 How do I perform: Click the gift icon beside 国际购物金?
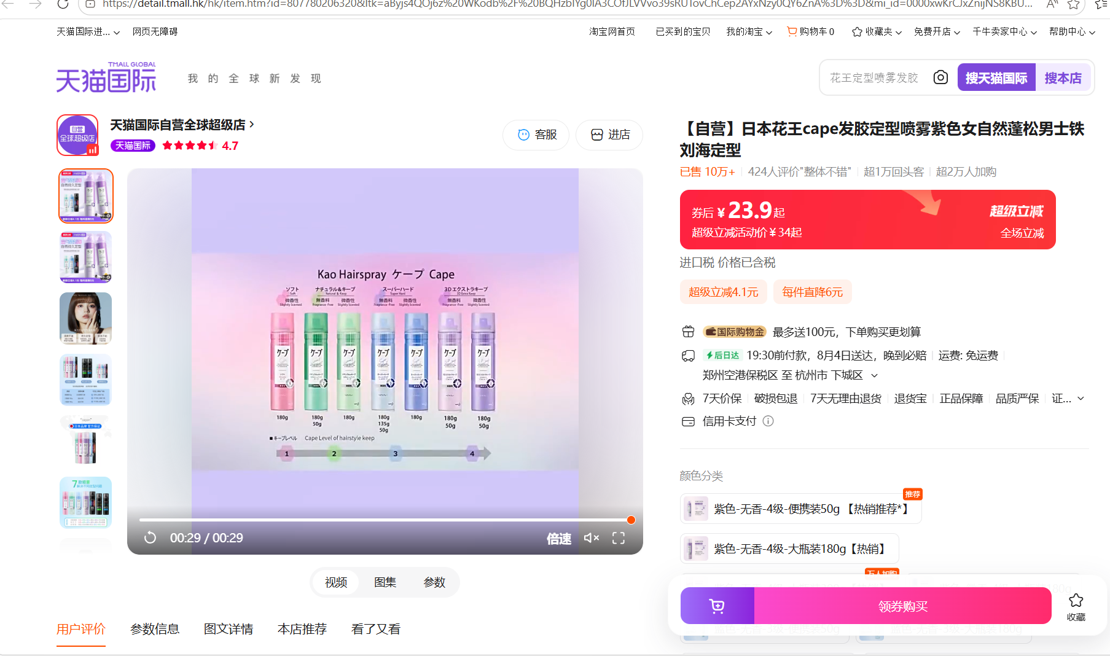click(x=688, y=332)
